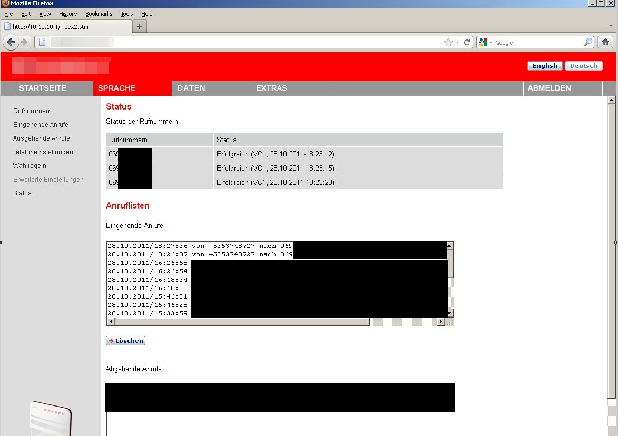Viewport: 618px width, 436px height.
Task: Open a new tab with plus button
Action: (139, 26)
